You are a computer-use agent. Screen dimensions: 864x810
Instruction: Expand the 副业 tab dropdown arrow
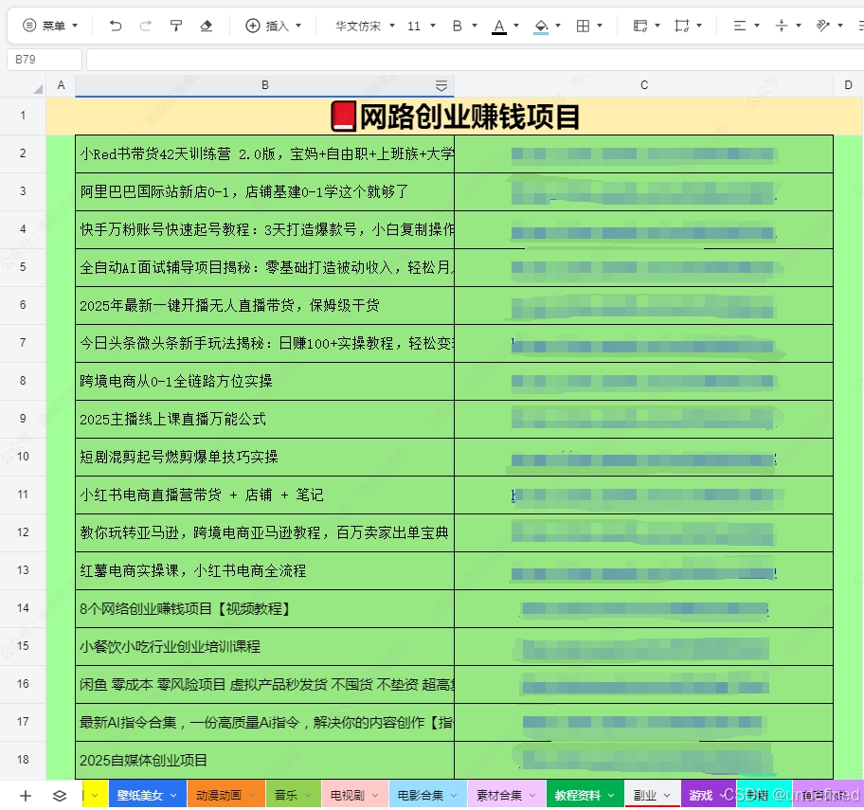point(667,796)
